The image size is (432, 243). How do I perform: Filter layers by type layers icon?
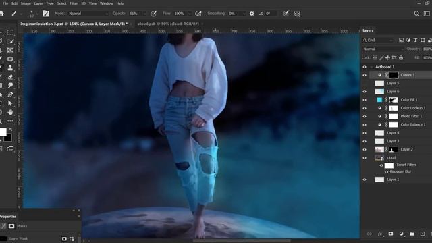point(415,40)
